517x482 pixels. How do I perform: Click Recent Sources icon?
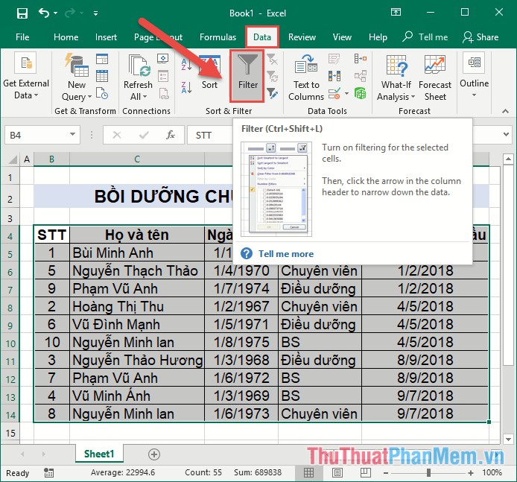[x=102, y=93]
